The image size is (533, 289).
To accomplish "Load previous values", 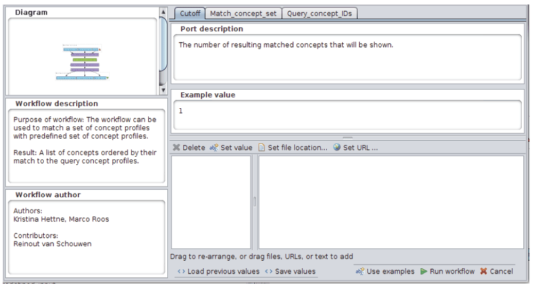I will click(219, 271).
